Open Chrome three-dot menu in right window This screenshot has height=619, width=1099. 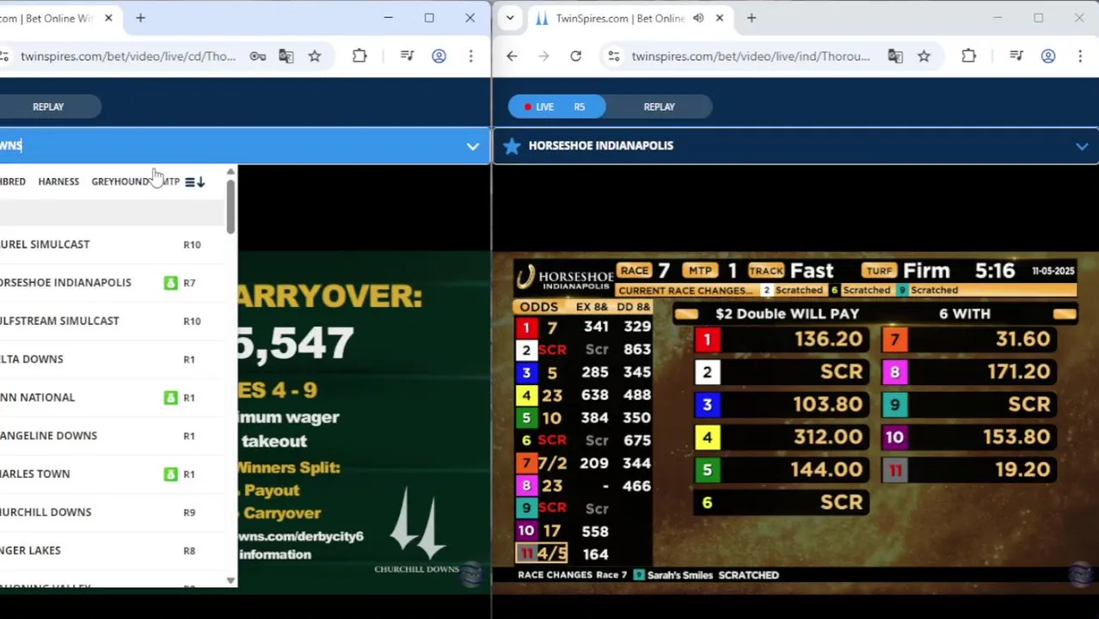click(1080, 56)
